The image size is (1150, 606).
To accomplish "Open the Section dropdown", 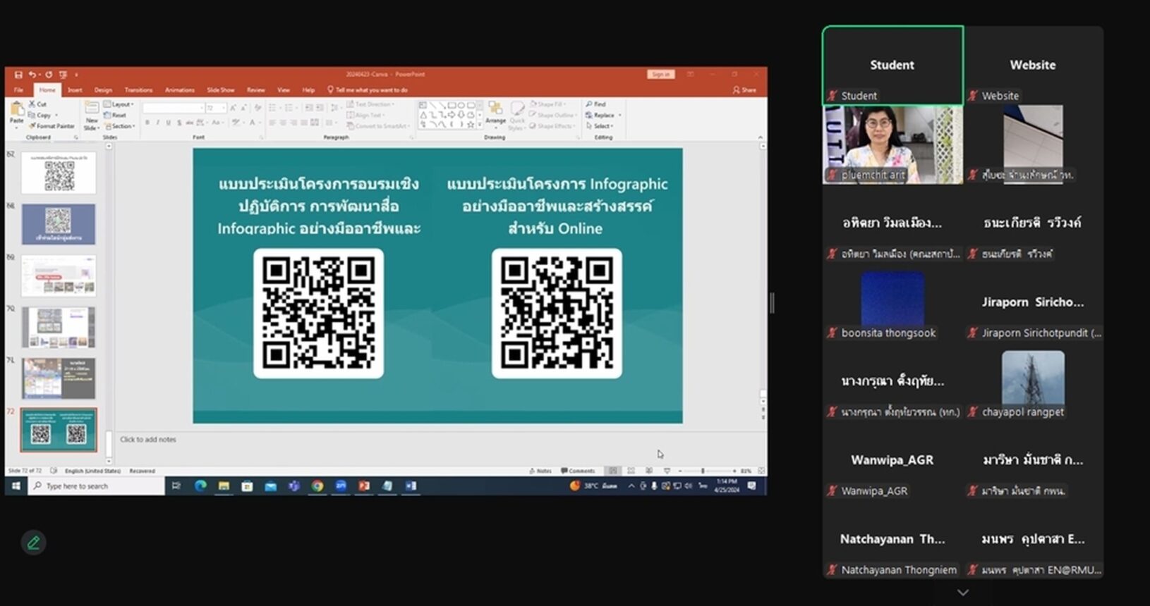I will pos(119,126).
